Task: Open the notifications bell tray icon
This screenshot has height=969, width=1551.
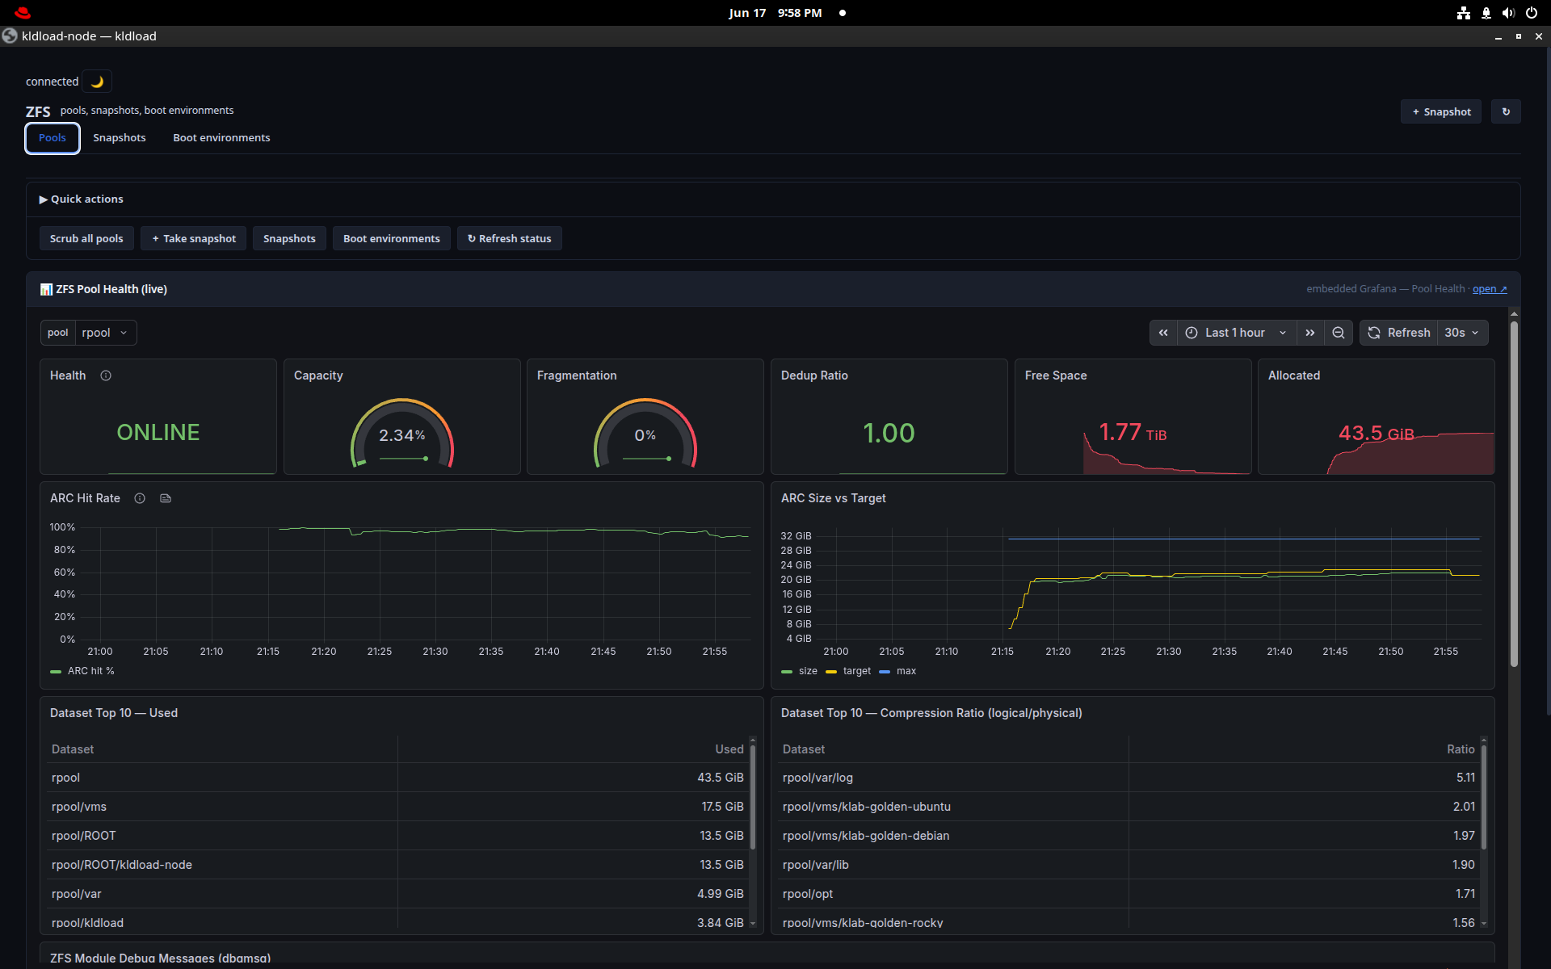Action: click(1486, 13)
